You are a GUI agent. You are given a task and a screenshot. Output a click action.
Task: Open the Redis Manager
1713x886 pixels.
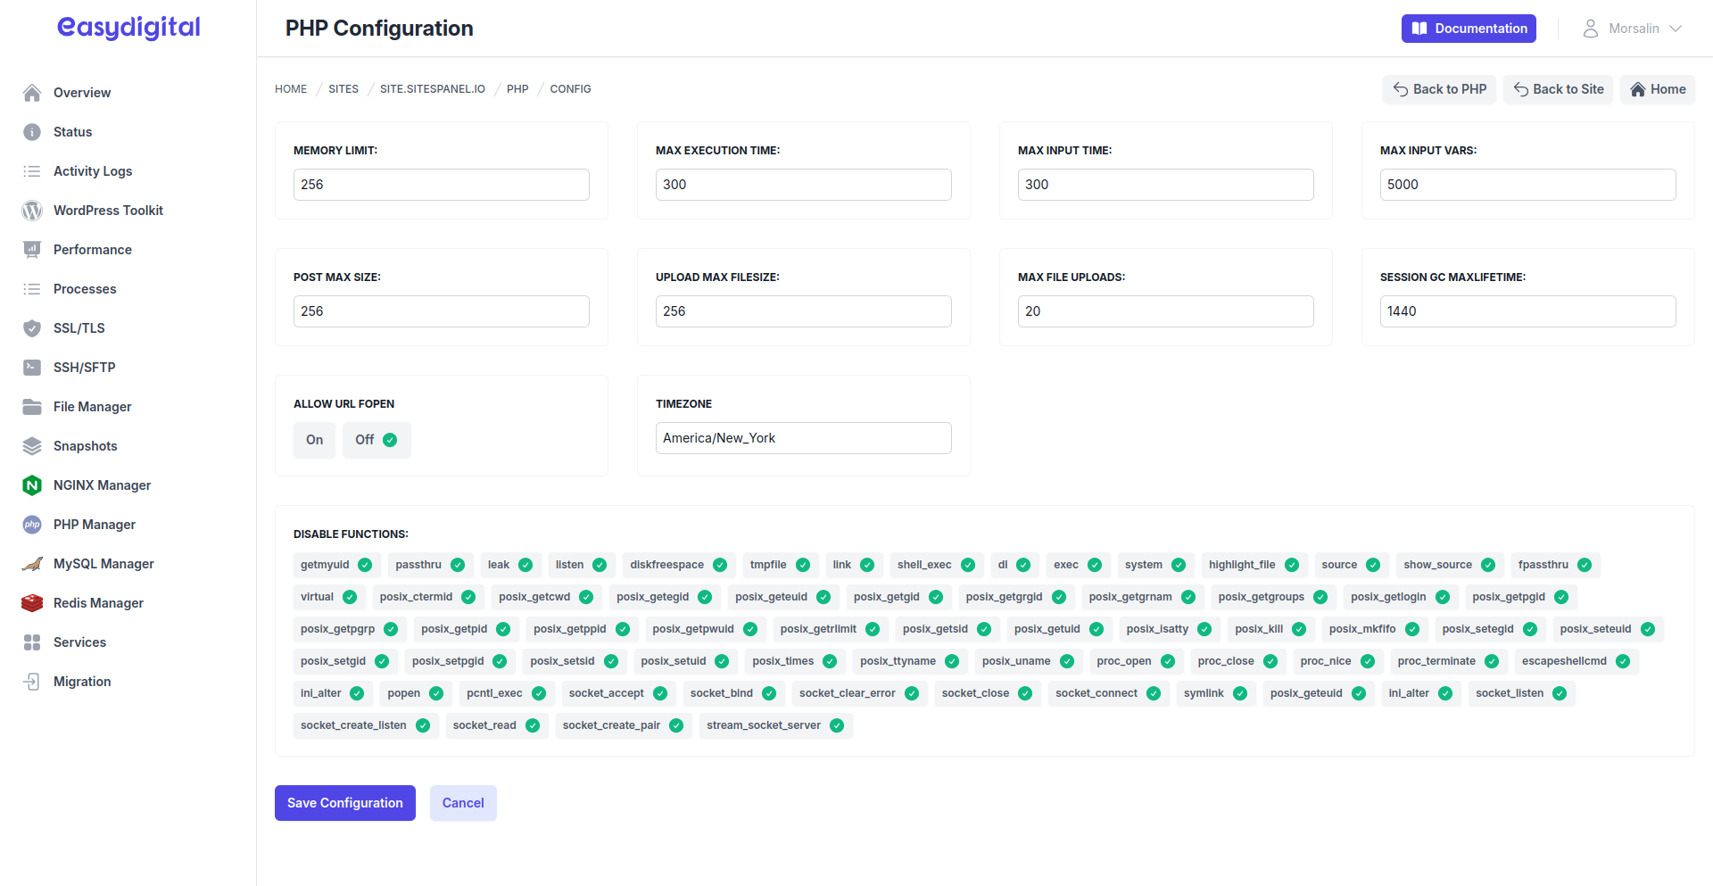pos(97,602)
